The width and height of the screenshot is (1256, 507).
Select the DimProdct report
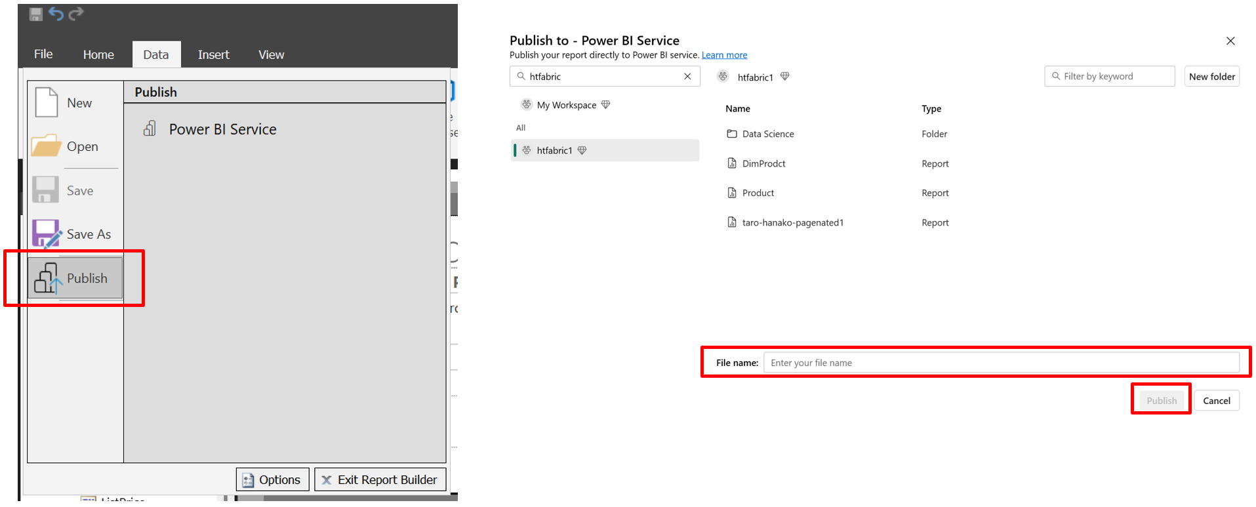[x=763, y=163]
